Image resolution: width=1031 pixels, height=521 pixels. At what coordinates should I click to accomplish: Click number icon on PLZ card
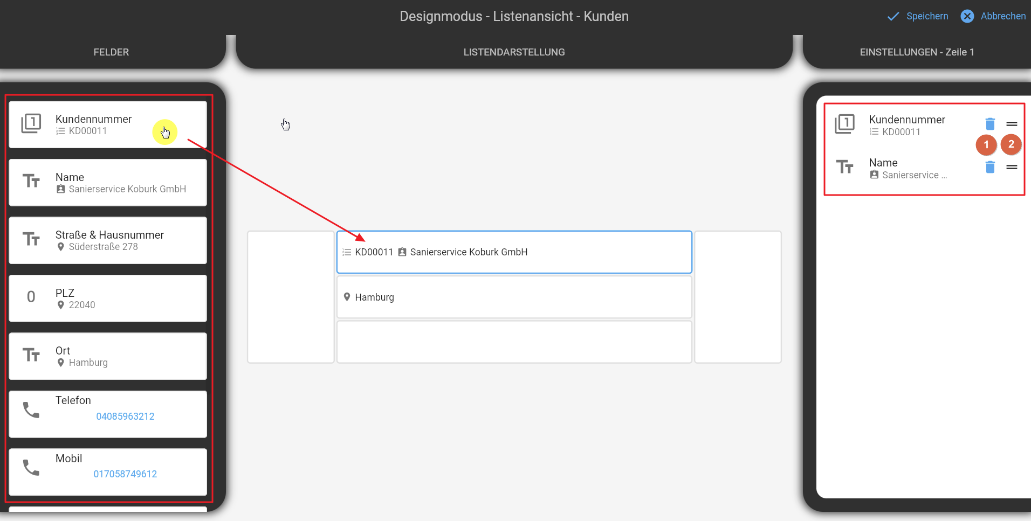point(31,297)
